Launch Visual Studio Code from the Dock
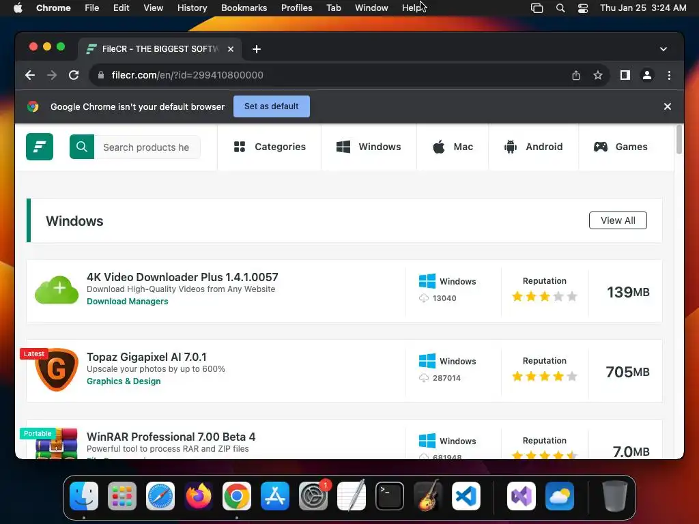This screenshot has height=524, width=699. tap(466, 496)
